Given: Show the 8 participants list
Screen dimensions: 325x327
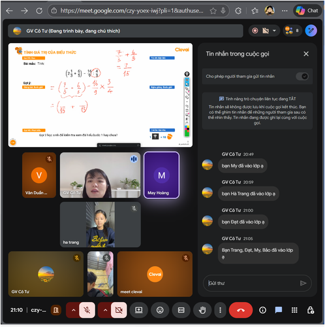Looking at the screenshot, I should point(292,31).
